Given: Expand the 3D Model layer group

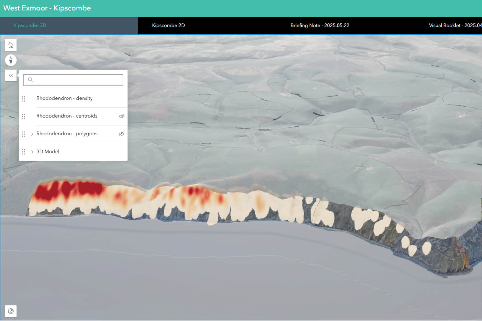Looking at the screenshot, I should tap(32, 152).
